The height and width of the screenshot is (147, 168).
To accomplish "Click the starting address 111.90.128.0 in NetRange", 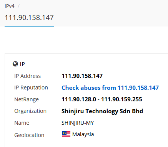I will [x=79, y=99].
